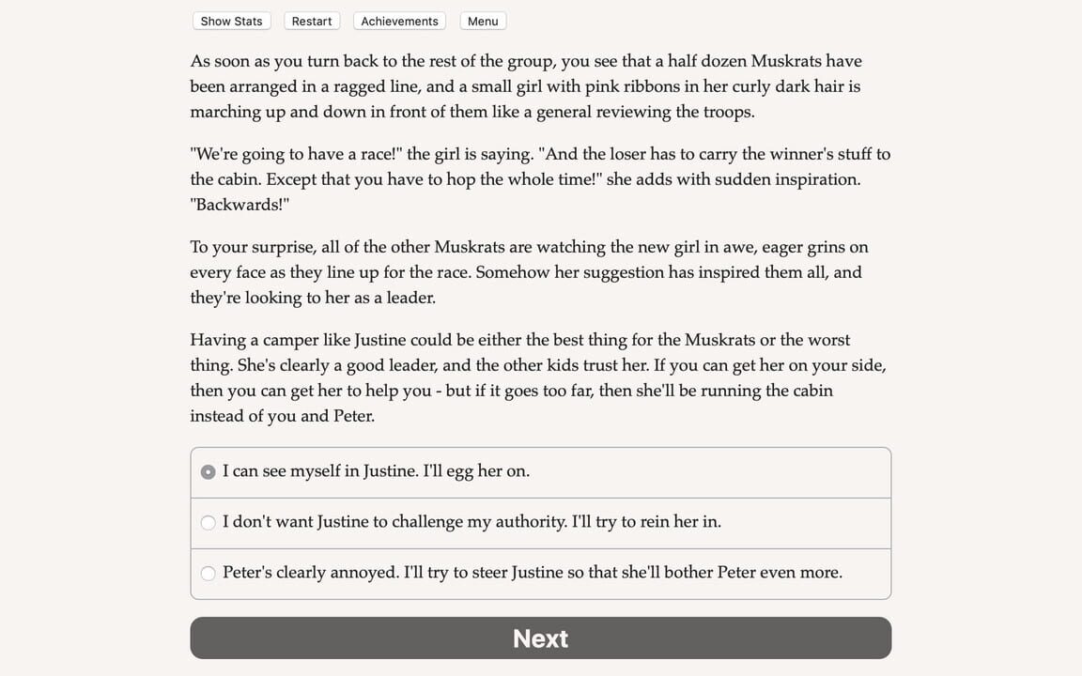Click the paragraph starting "Having a camper like Justine"
This screenshot has height=676, width=1082.
pos(537,377)
